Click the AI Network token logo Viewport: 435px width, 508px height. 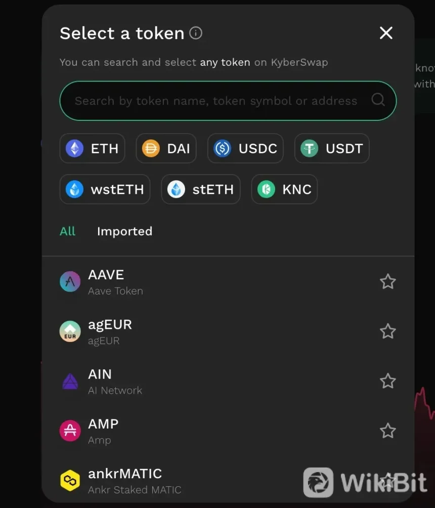point(70,382)
